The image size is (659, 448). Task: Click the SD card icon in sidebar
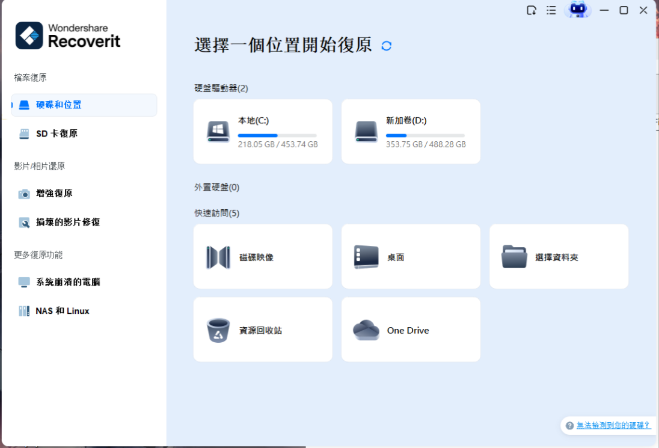pyautogui.click(x=25, y=133)
